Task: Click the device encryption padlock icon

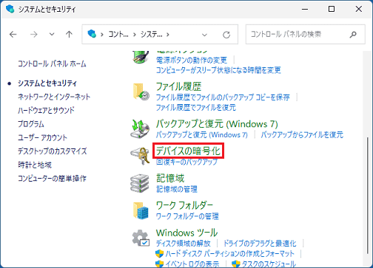Action: pos(140,156)
